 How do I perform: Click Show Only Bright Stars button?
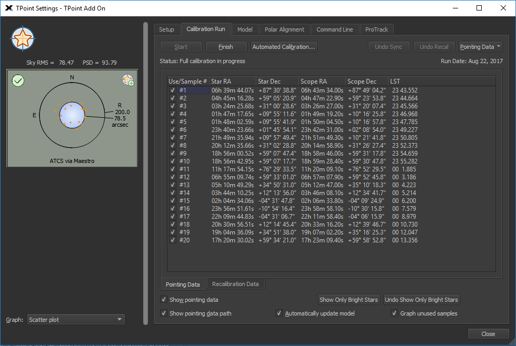[x=349, y=300]
